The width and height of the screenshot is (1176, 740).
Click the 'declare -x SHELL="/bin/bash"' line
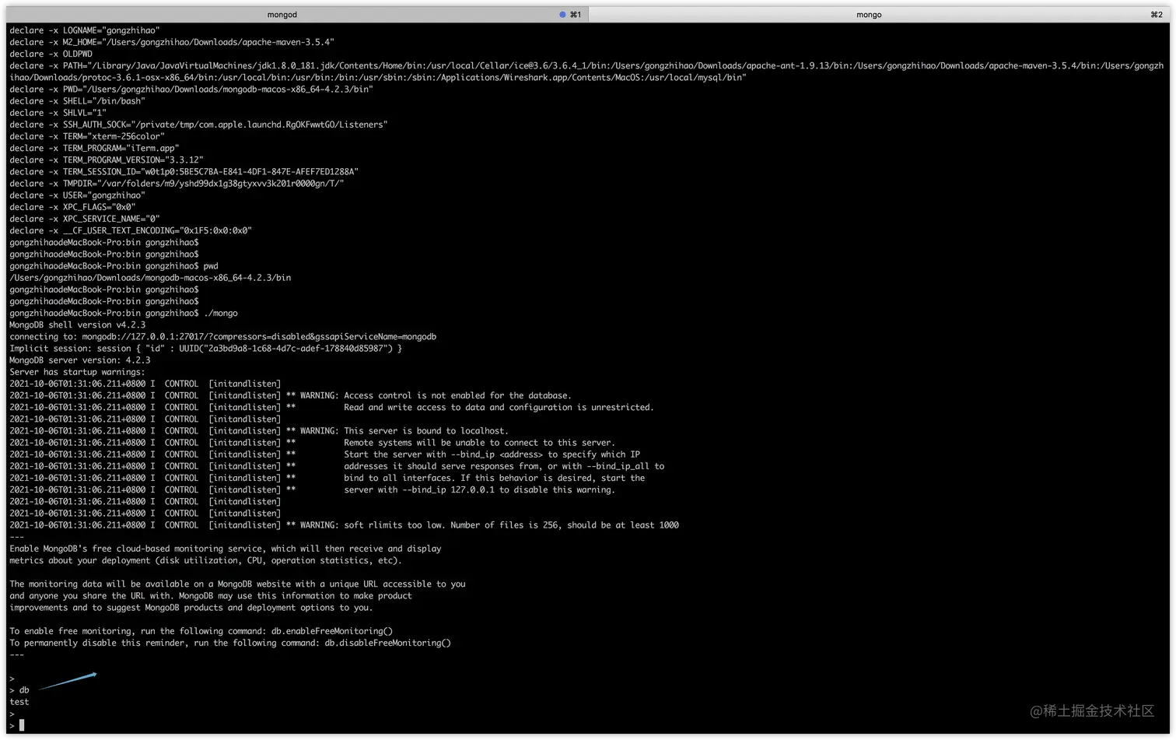(77, 101)
